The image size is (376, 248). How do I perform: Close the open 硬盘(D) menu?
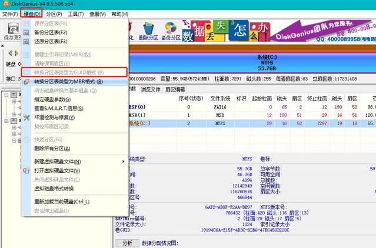[32, 14]
